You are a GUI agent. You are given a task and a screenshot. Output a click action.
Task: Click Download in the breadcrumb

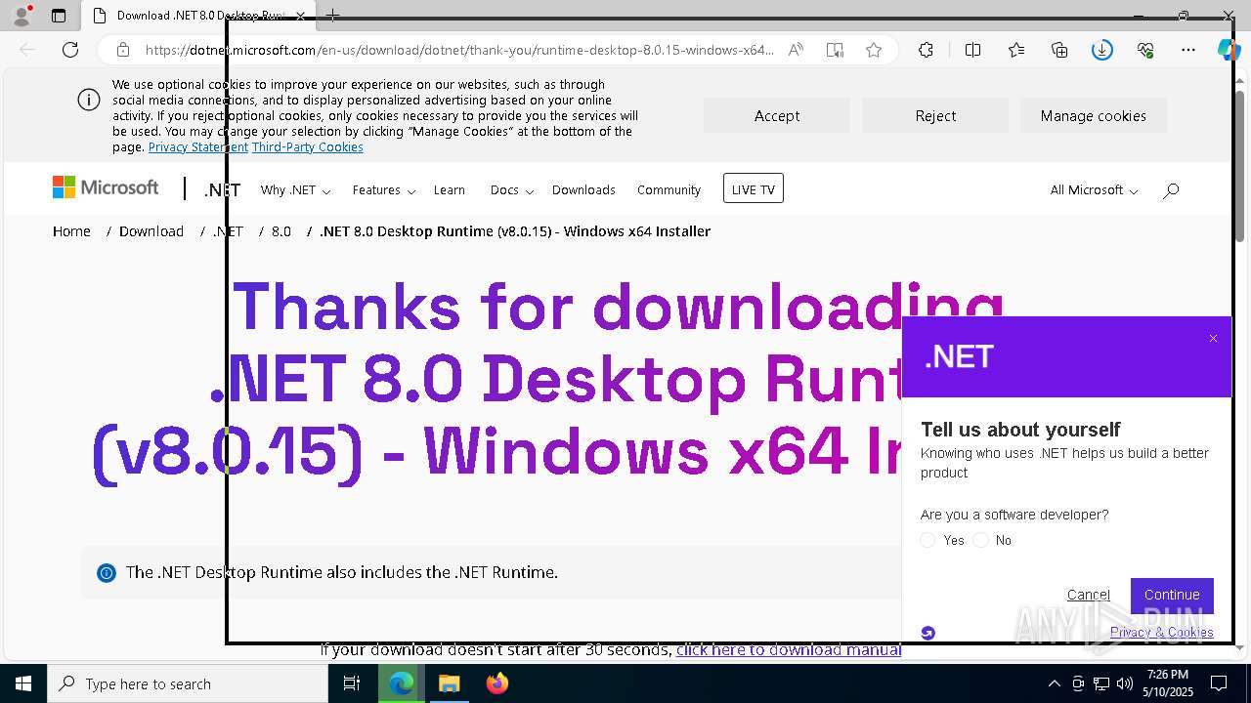point(151,231)
